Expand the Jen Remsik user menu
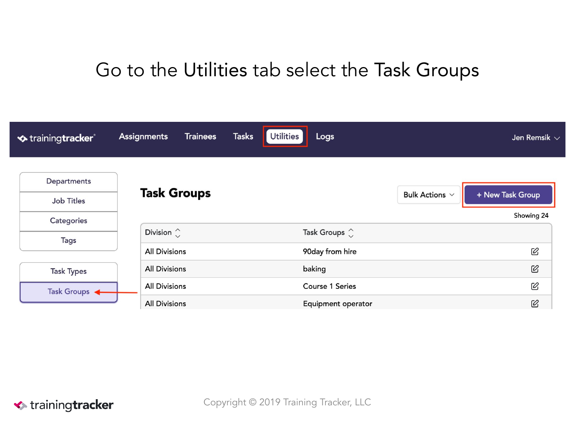The height and width of the screenshot is (431, 575). click(x=536, y=138)
